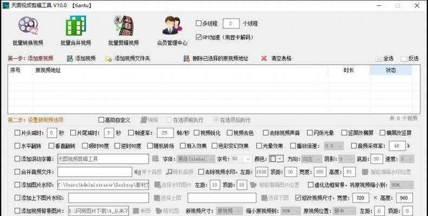Viewport: 428px width, 216px height.
Task: Open 会员管理中心 people icon
Action: (172, 25)
